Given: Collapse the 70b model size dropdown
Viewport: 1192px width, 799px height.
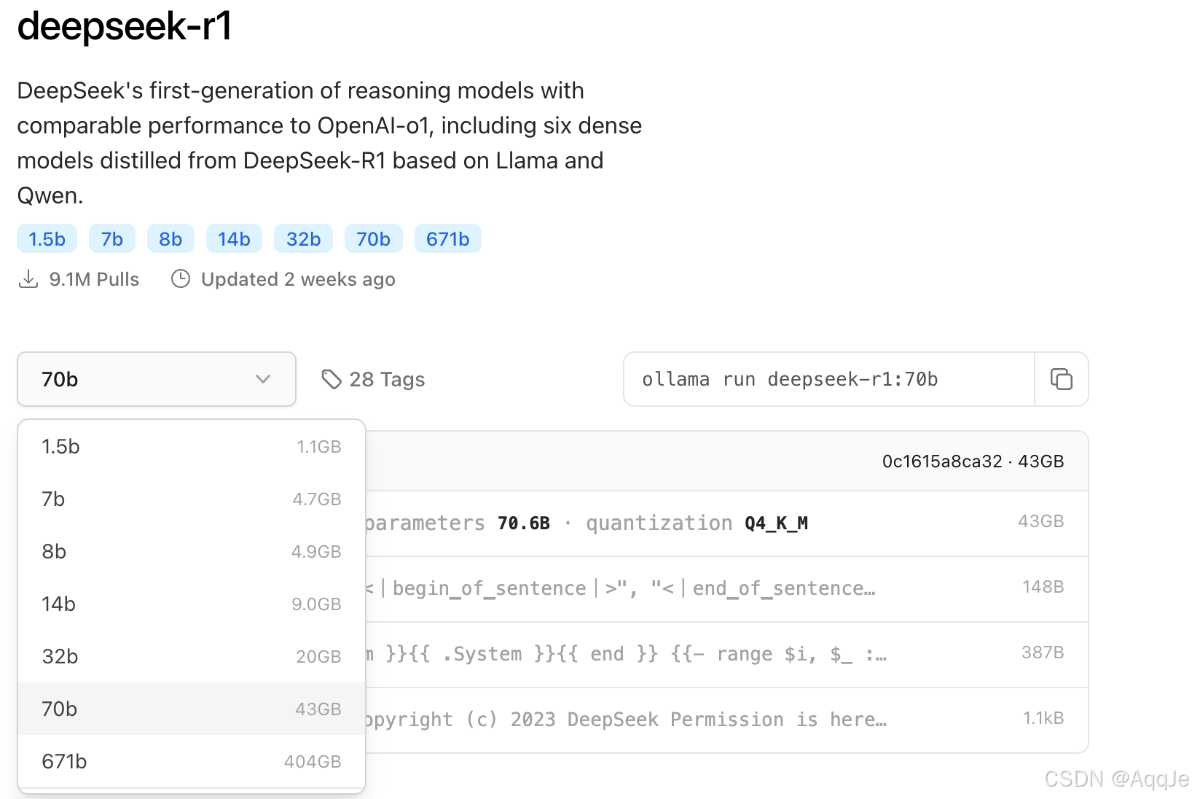Looking at the screenshot, I should coord(157,379).
